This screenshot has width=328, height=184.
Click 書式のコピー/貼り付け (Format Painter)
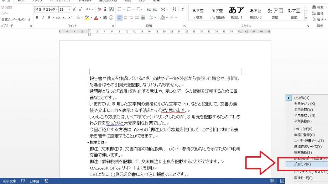[x=15, y=20]
